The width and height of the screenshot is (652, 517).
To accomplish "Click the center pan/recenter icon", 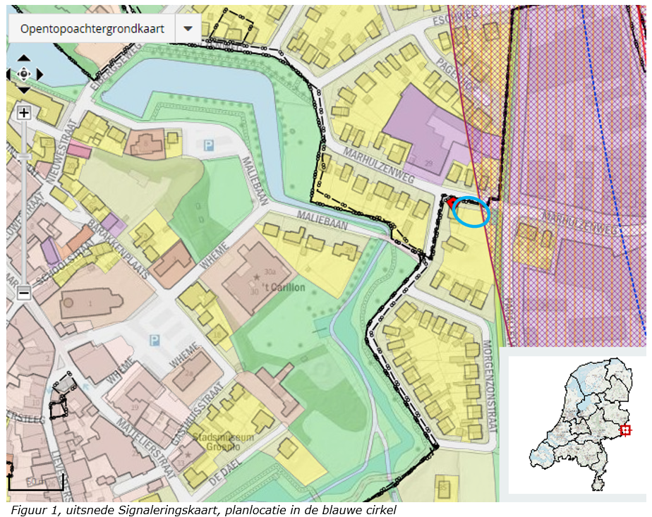I will (24, 74).
